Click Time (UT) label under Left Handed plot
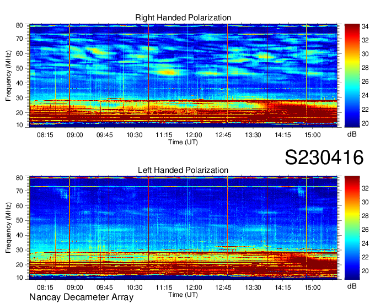 click(x=183, y=295)
